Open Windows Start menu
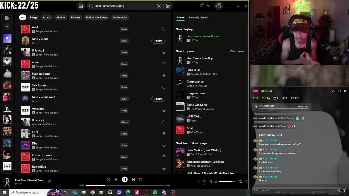This screenshot has height=196, width=349. 4,192
